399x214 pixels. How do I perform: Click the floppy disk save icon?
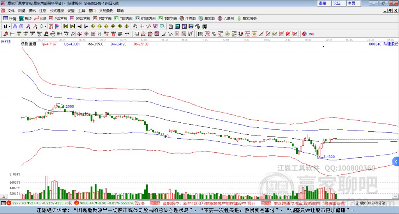[191, 26]
